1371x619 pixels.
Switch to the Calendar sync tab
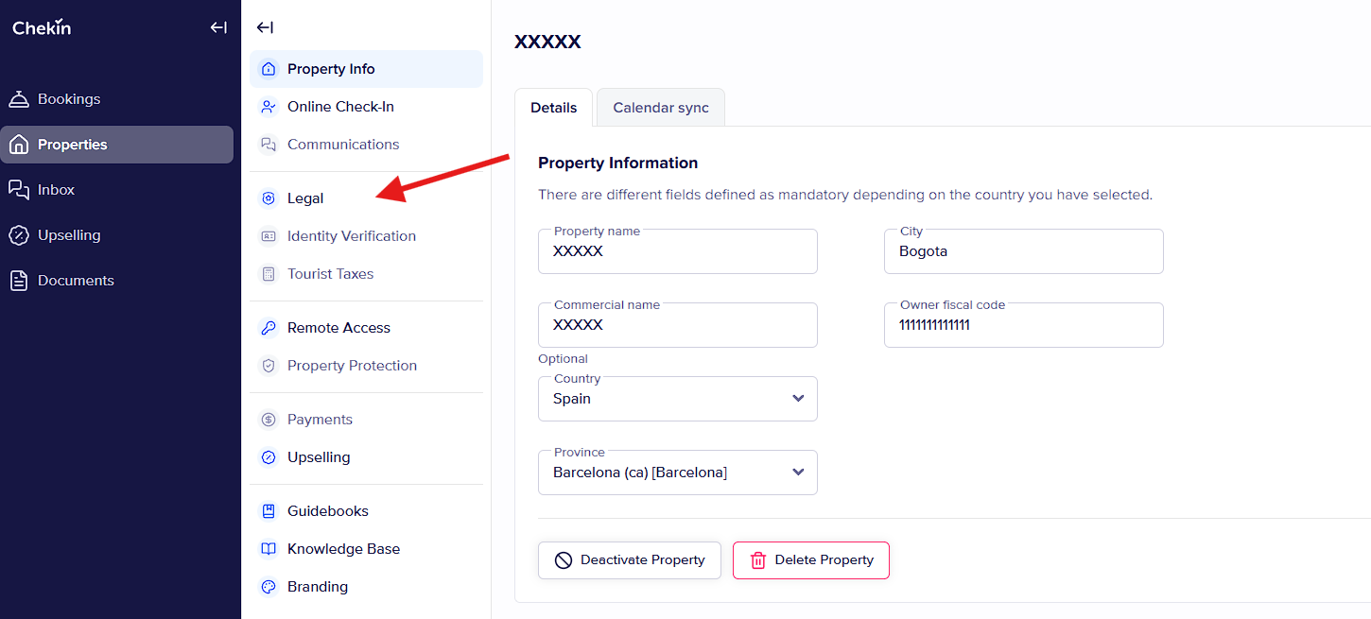pos(660,108)
